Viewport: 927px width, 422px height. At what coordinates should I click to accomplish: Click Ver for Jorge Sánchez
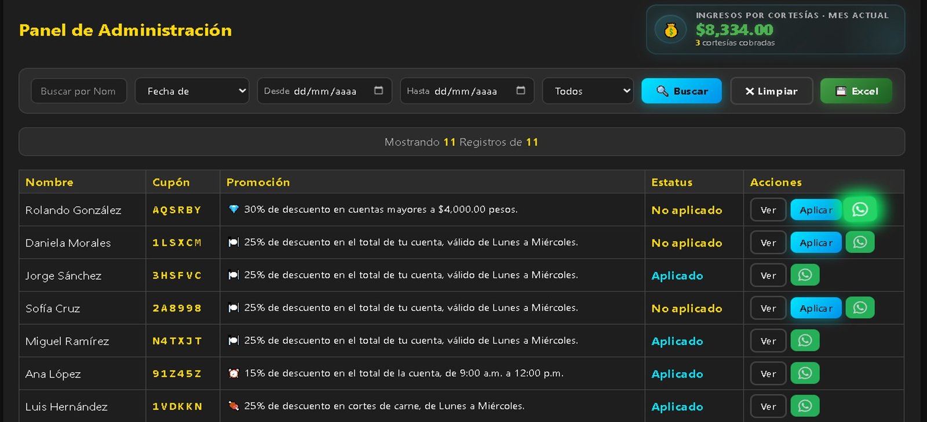[x=768, y=276]
